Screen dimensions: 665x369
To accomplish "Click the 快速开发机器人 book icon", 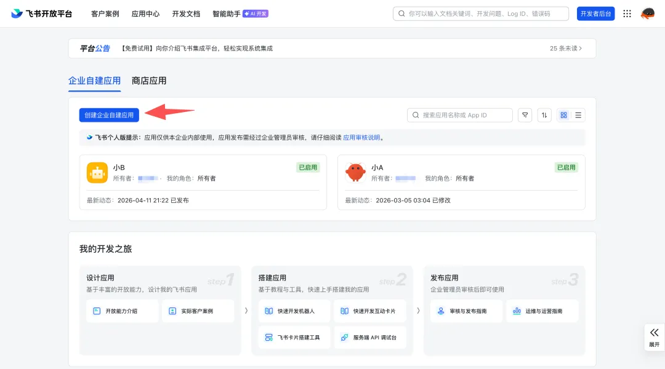I will tap(269, 311).
